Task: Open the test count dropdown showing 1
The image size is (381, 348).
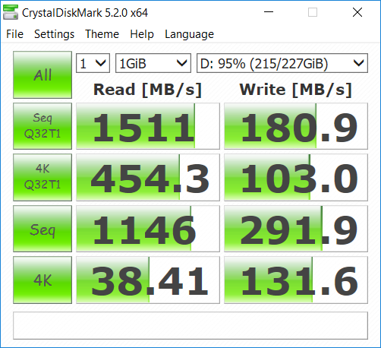Action: click(93, 63)
